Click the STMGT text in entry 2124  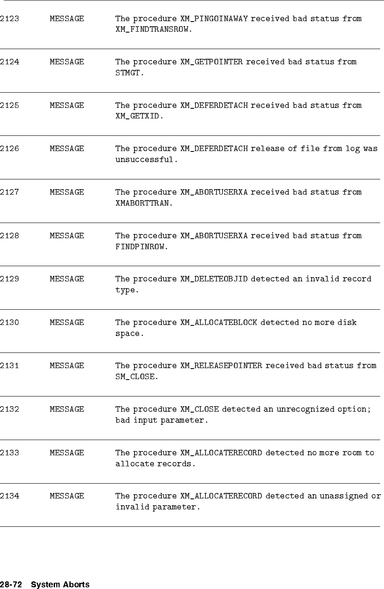pyautogui.click(x=129, y=73)
